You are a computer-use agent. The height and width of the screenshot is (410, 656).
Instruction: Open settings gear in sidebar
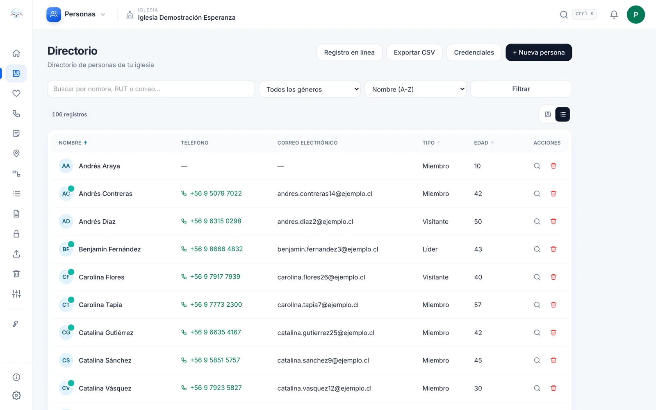coord(16,396)
